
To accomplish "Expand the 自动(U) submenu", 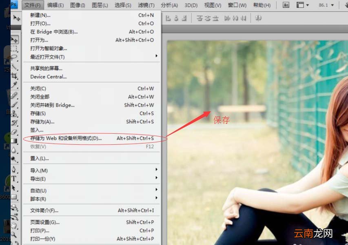I will point(92,190).
